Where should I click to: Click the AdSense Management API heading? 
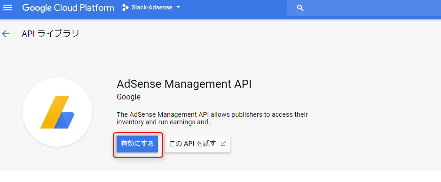click(184, 84)
